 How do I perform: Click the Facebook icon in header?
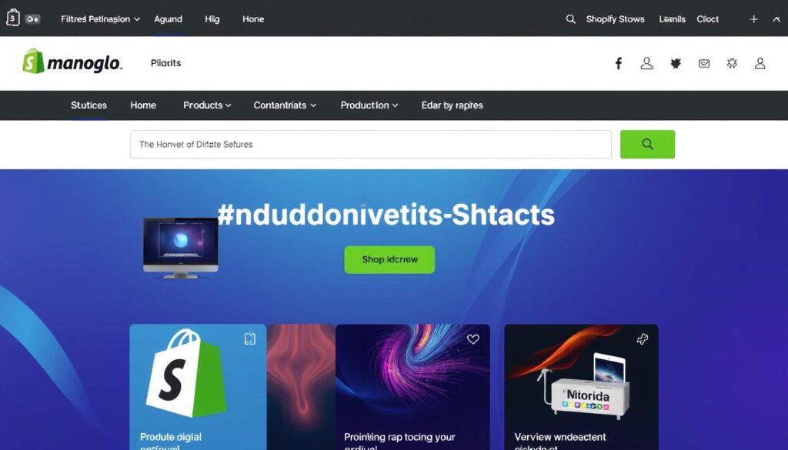click(x=619, y=63)
